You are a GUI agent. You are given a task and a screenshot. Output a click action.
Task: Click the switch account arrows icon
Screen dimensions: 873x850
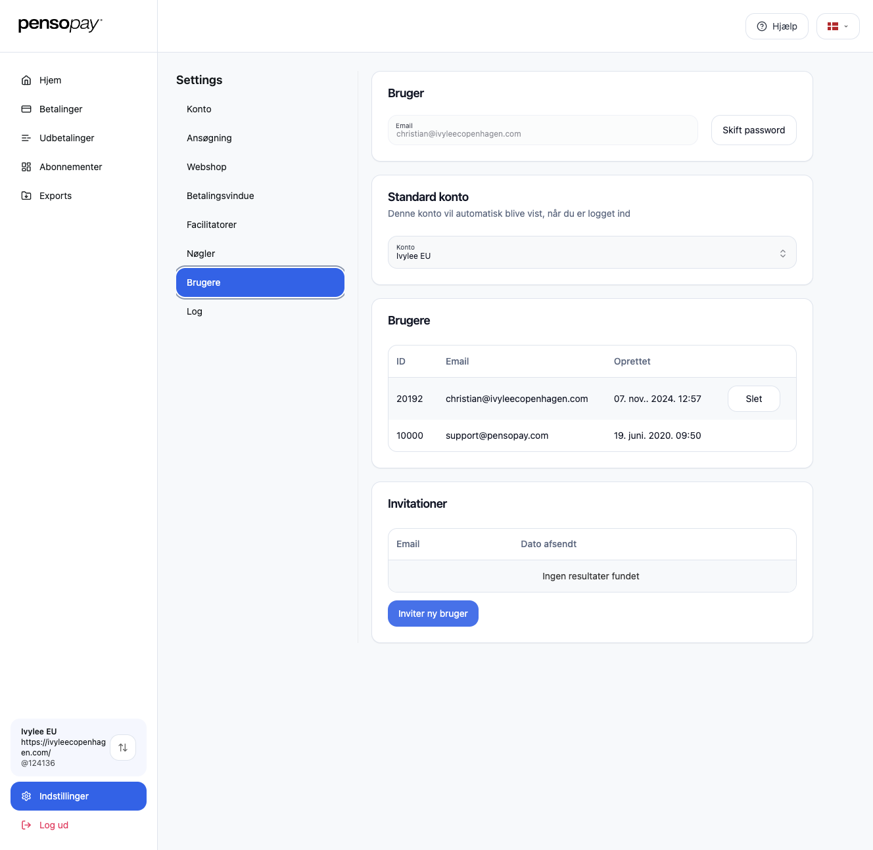click(x=123, y=748)
